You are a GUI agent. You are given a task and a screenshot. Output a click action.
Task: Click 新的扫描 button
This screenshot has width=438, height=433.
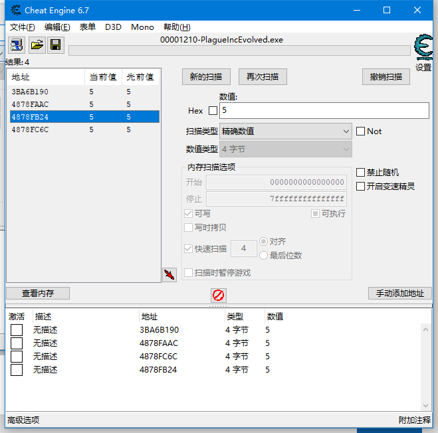point(206,77)
